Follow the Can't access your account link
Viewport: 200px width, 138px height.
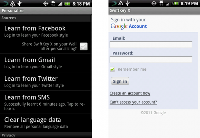pyautogui.click(x=133, y=102)
